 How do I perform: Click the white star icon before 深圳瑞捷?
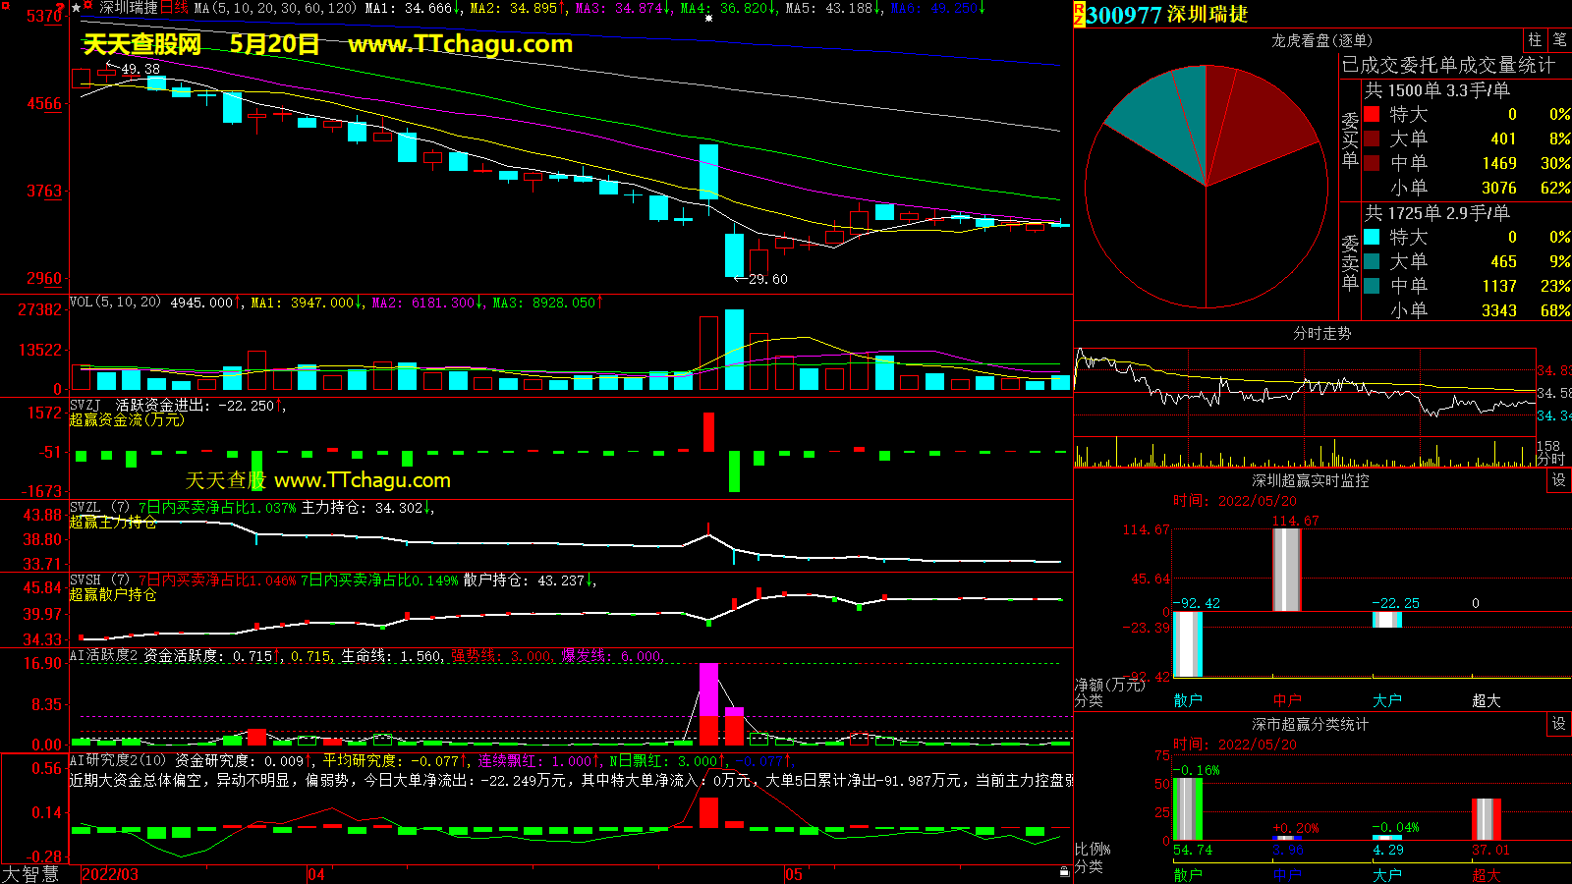(77, 8)
